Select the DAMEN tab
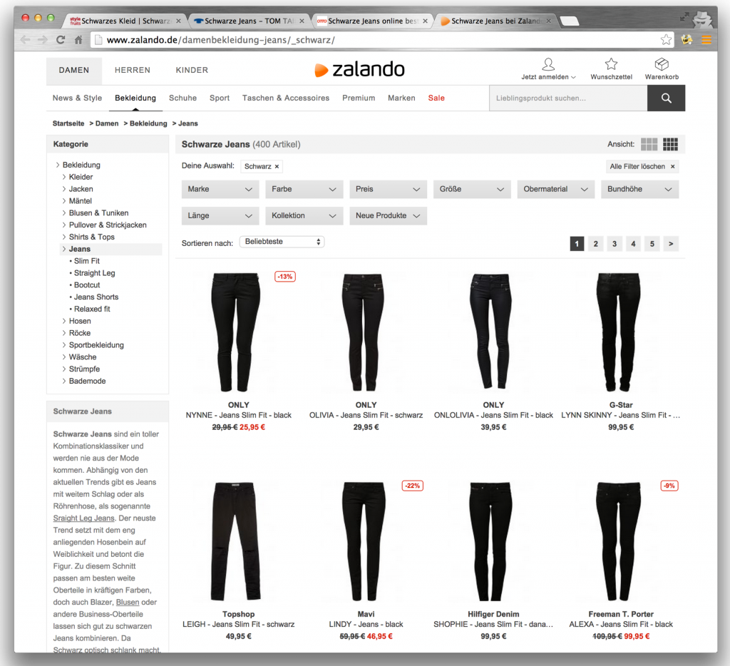 74,71
